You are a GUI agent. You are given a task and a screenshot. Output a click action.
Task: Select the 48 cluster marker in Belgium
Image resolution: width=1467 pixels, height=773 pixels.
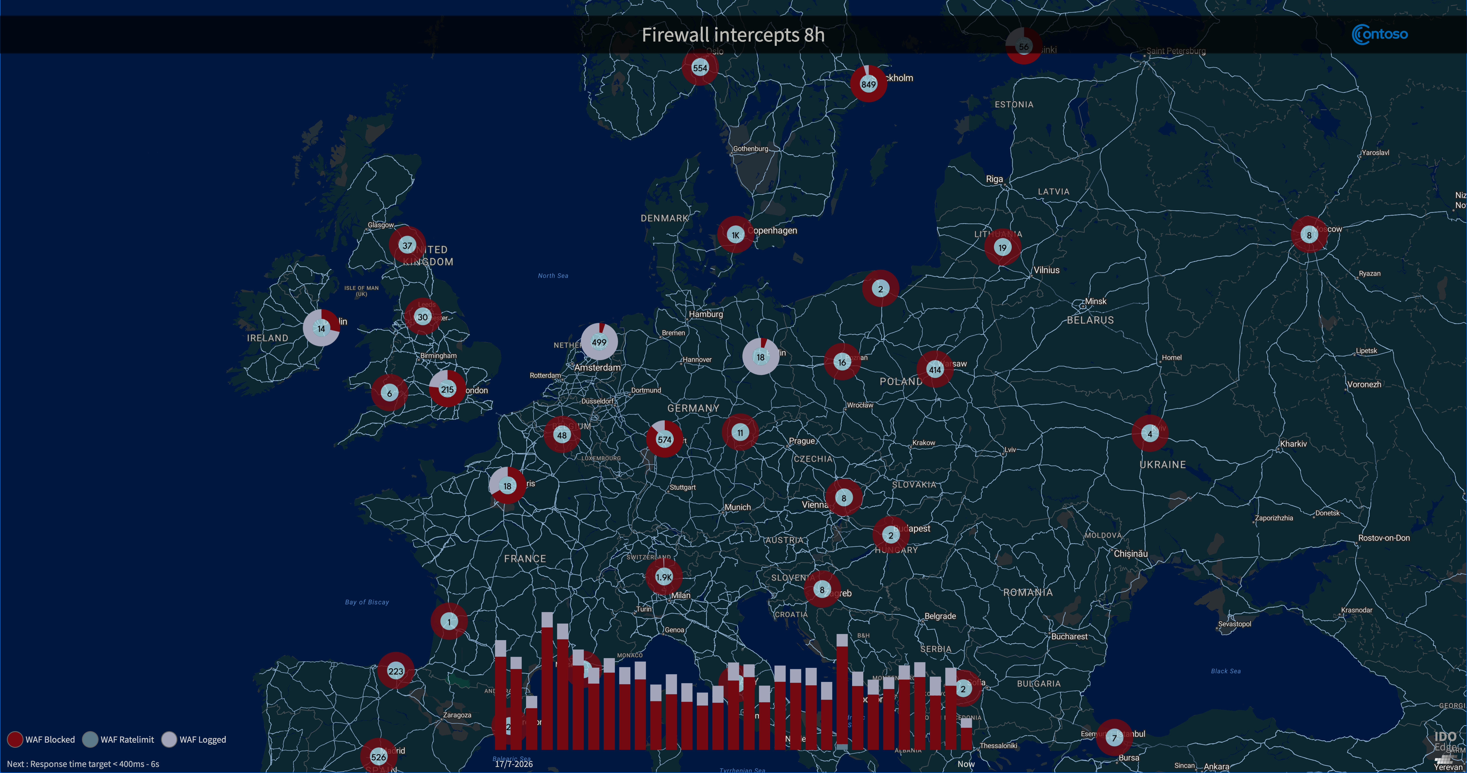[x=562, y=435]
